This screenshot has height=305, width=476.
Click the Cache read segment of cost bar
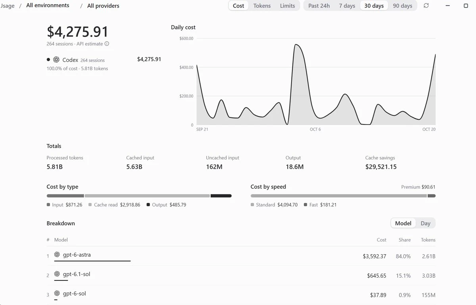[147, 196]
